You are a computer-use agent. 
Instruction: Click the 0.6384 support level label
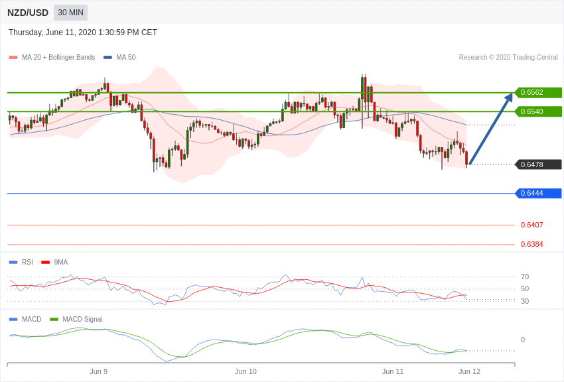[x=532, y=244]
